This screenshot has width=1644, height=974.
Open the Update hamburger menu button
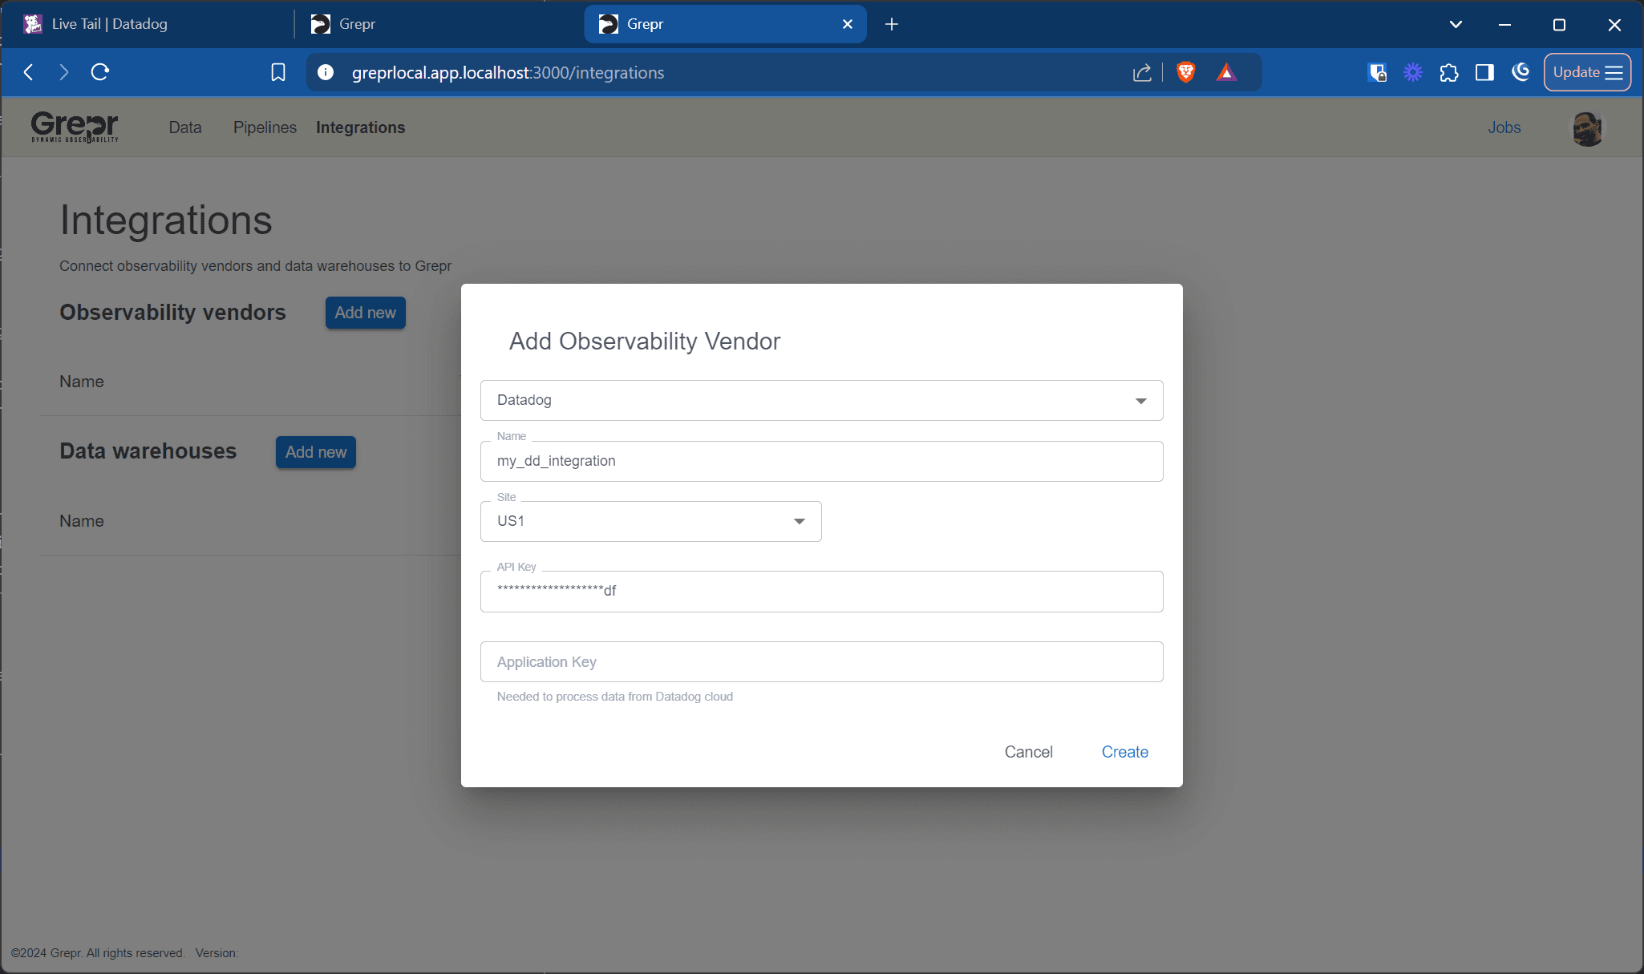(x=1587, y=72)
